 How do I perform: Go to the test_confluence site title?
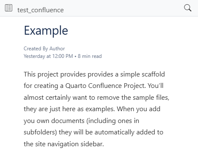(x=41, y=10)
